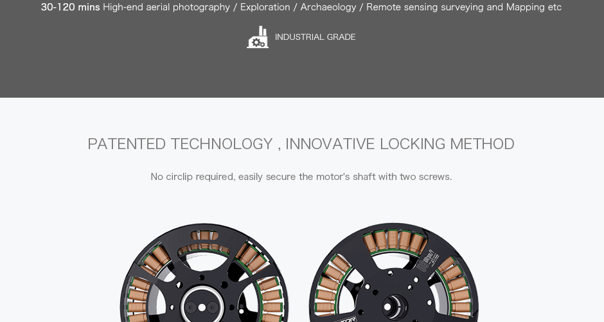Select the Archaeology application text
The height and width of the screenshot is (322, 604).
click(x=328, y=7)
